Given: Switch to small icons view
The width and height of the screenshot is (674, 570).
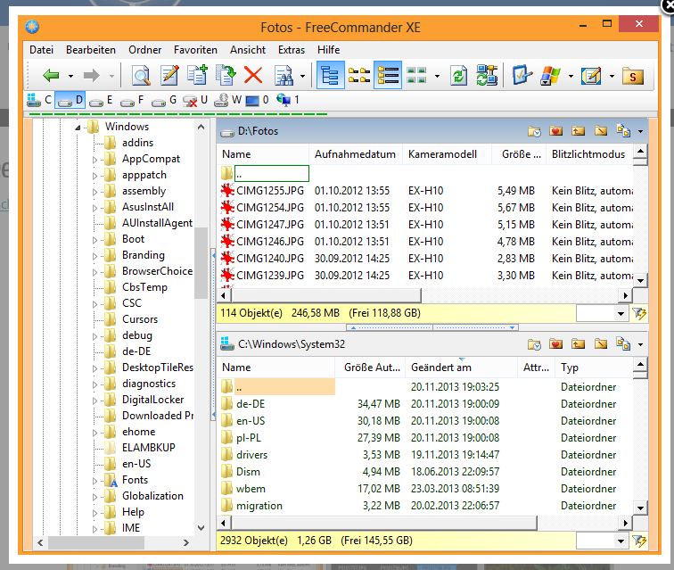Looking at the screenshot, I should point(359,75).
